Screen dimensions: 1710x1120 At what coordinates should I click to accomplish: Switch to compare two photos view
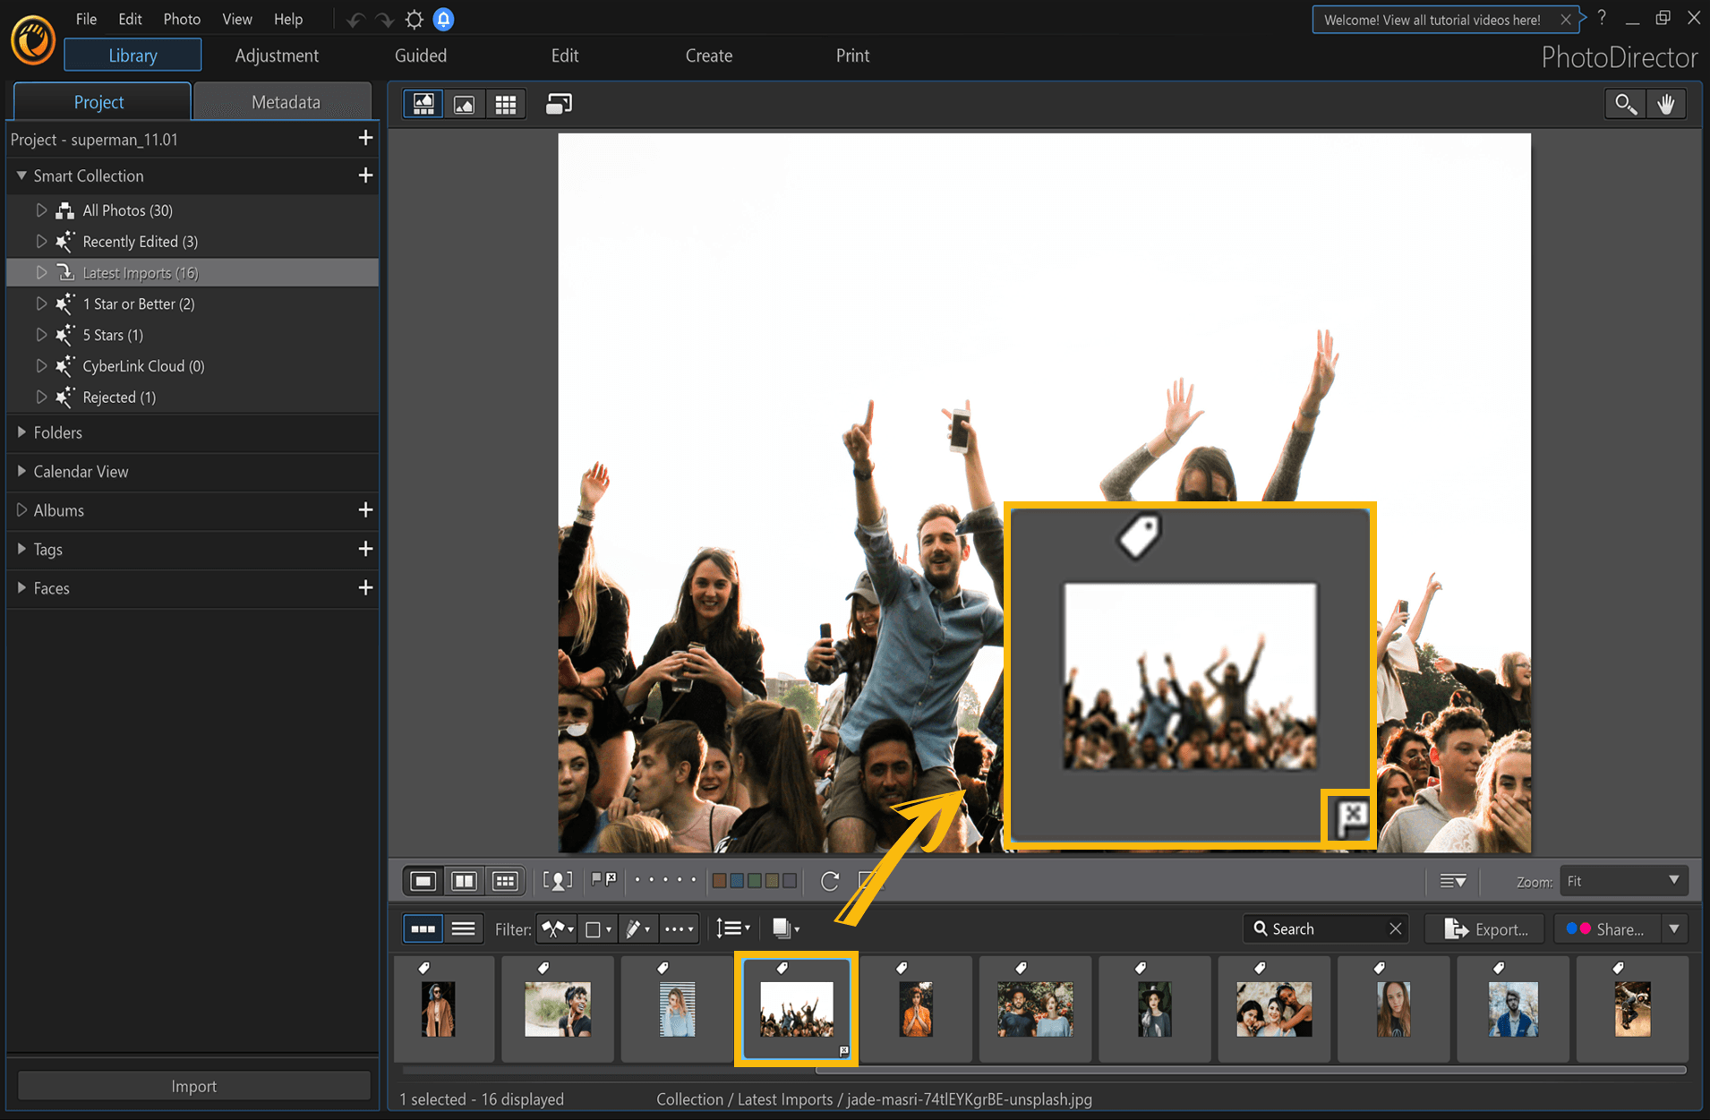[464, 880]
